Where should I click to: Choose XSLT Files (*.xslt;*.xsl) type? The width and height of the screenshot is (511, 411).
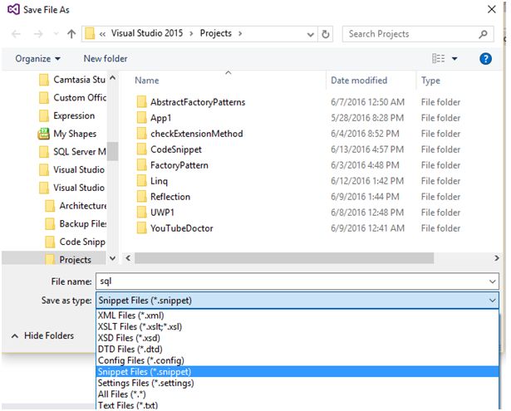pos(297,326)
